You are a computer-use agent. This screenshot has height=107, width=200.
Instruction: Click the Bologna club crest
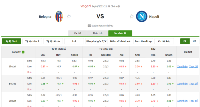click(59, 16)
